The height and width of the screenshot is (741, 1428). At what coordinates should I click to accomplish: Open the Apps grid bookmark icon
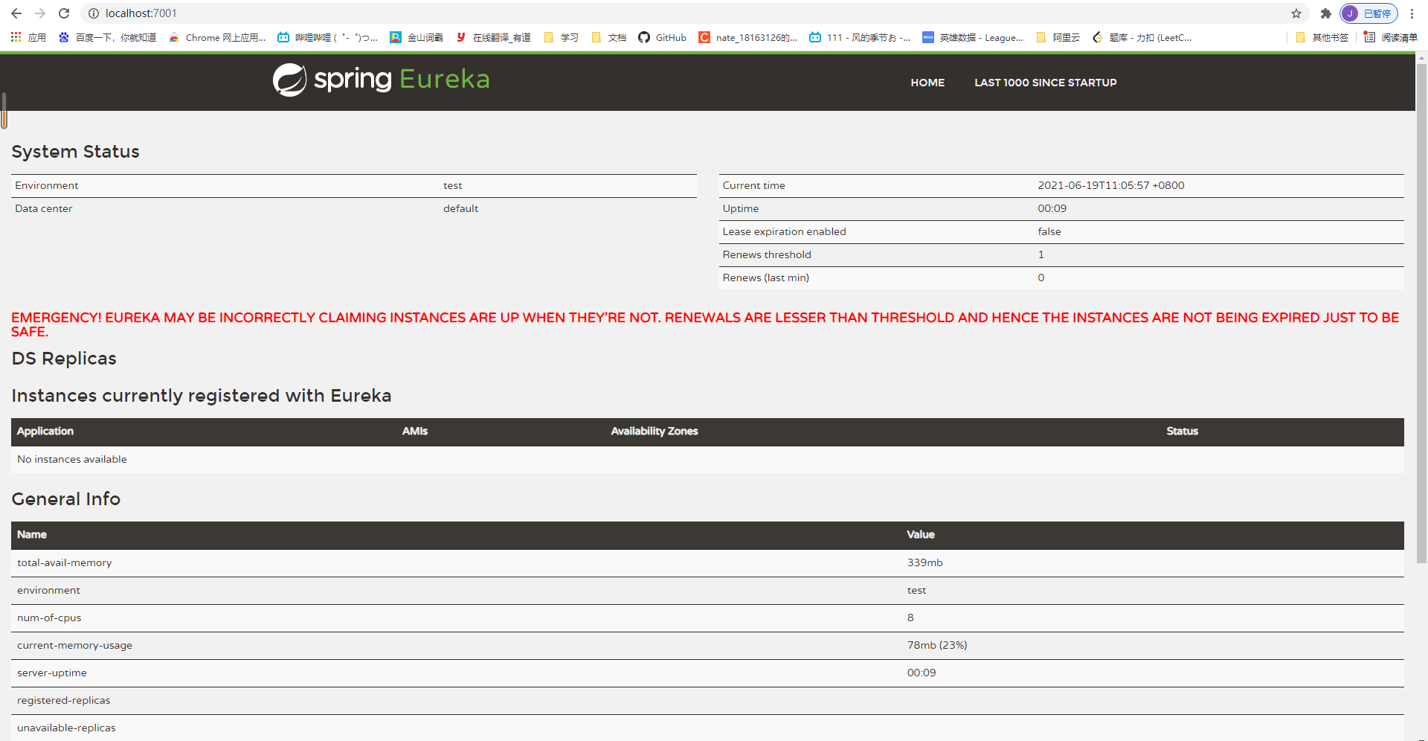pyautogui.click(x=28, y=37)
